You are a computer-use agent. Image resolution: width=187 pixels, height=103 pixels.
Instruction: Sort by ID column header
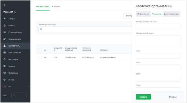tap(45, 50)
